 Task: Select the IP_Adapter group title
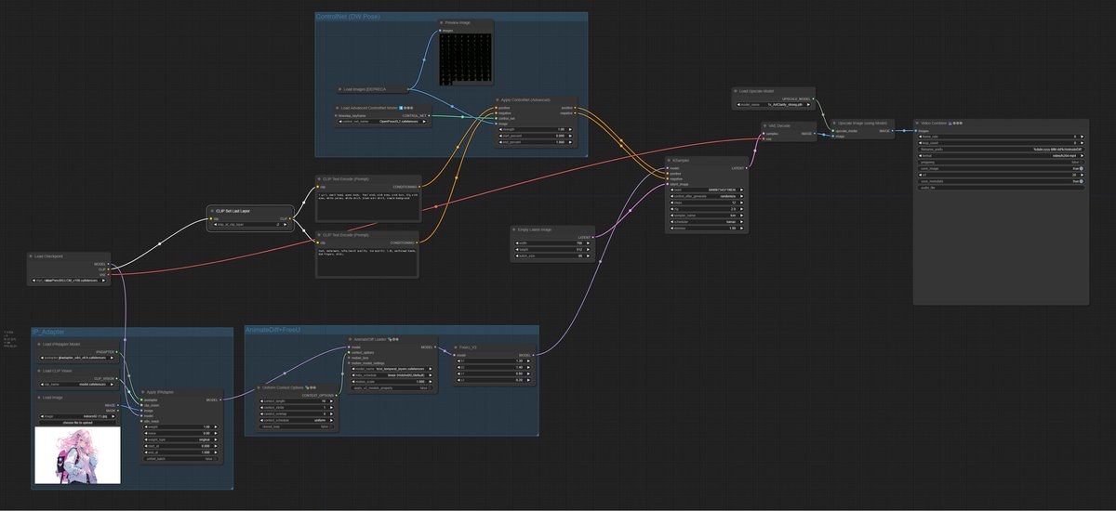[x=48, y=332]
